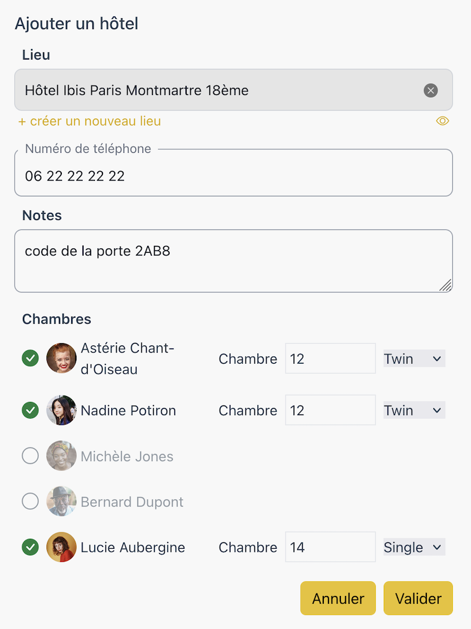Click Michèle Jones's avatar photo

tap(61, 456)
